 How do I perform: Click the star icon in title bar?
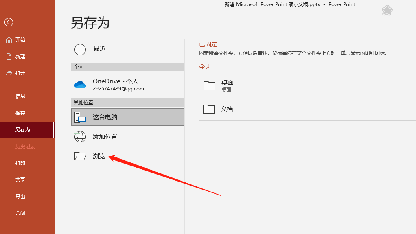click(387, 11)
